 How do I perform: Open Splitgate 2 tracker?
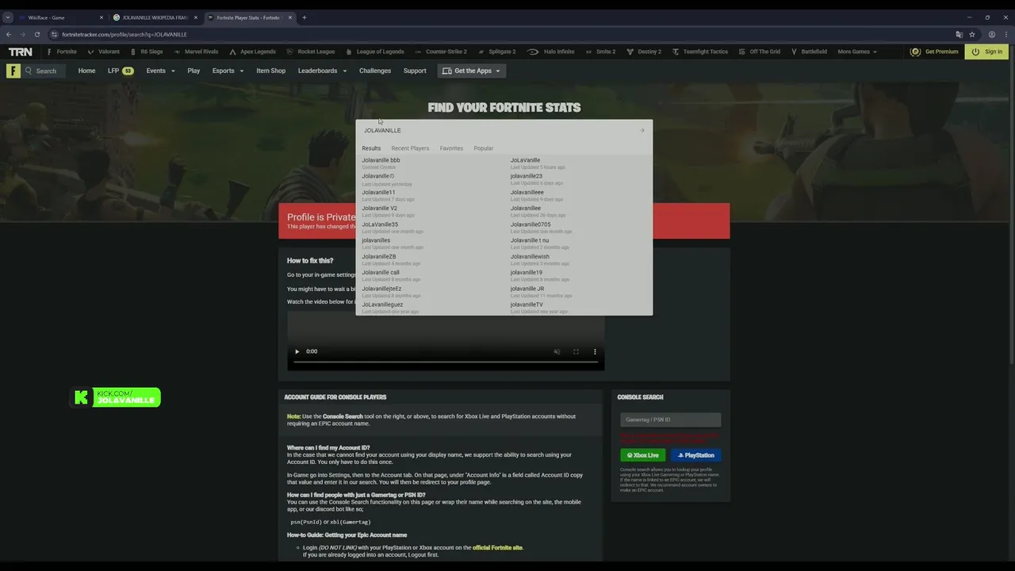(x=496, y=52)
